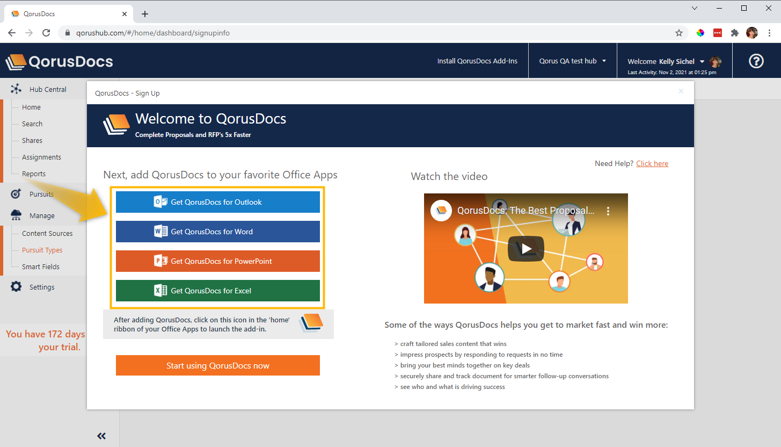Click the QorusDocs logo in welcome banner
Screen dimensions: 781x447
[x=116, y=125]
